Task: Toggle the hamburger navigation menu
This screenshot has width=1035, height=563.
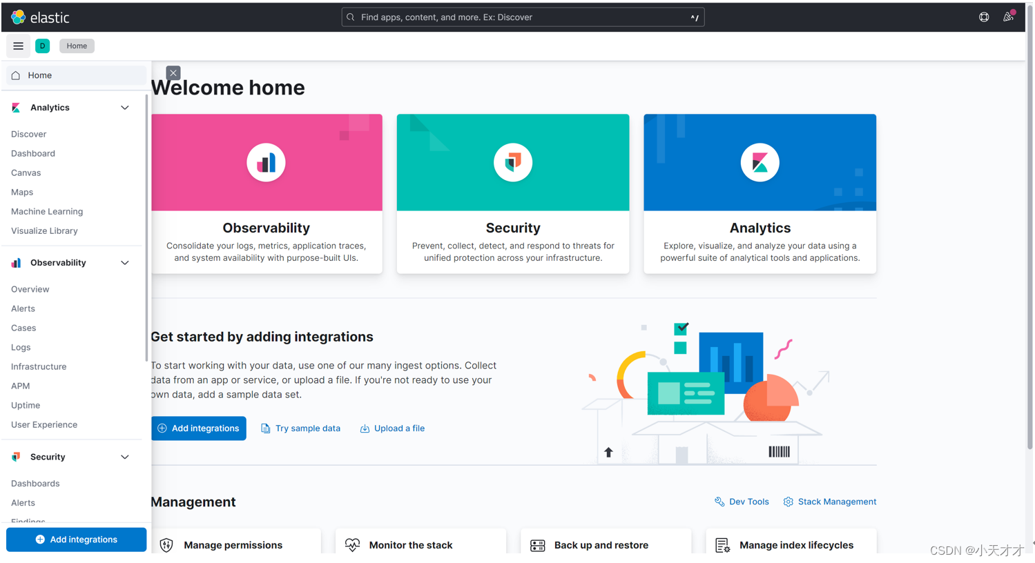Action: [18, 46]
